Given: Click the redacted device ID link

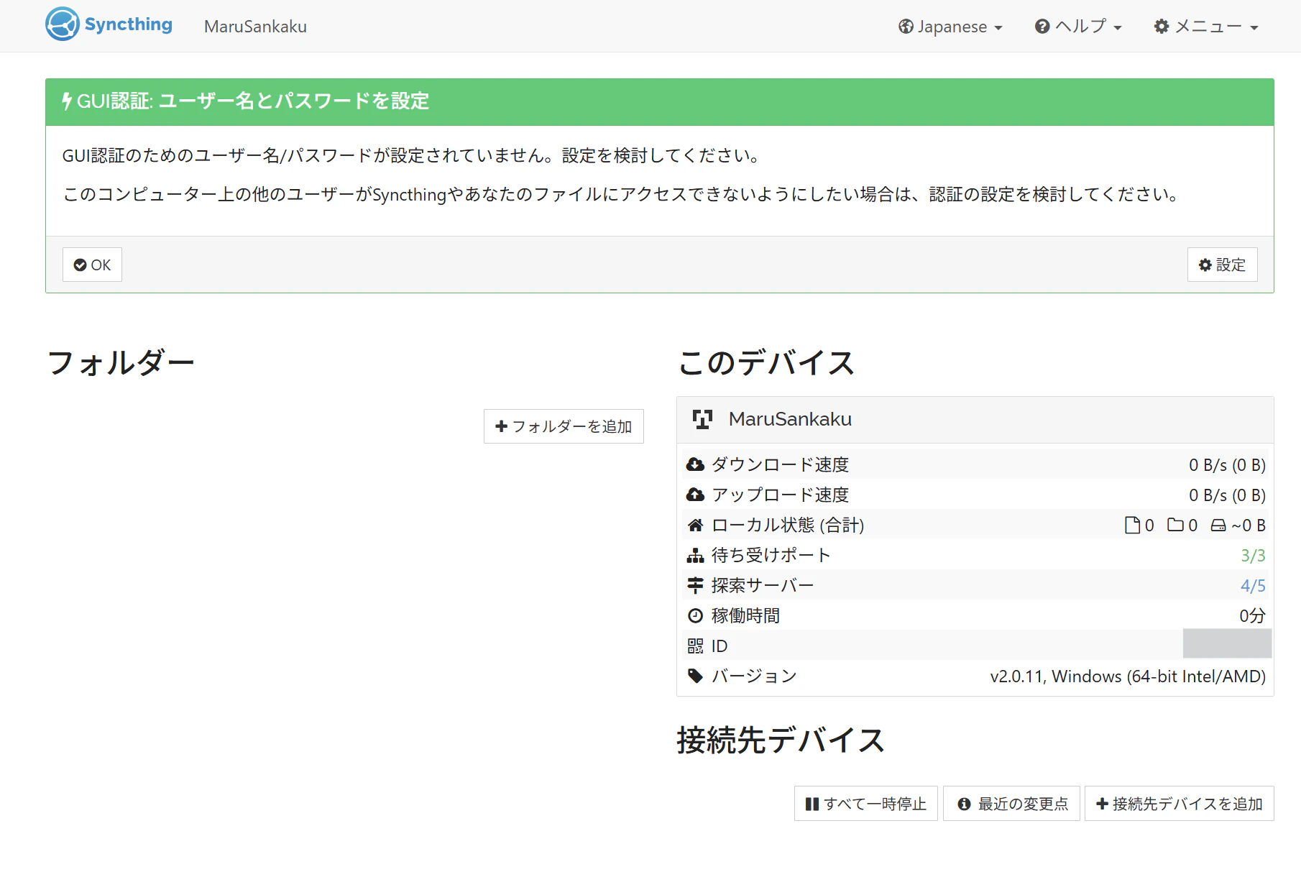Looking at the screenshot, I should tap(1227, 643).
